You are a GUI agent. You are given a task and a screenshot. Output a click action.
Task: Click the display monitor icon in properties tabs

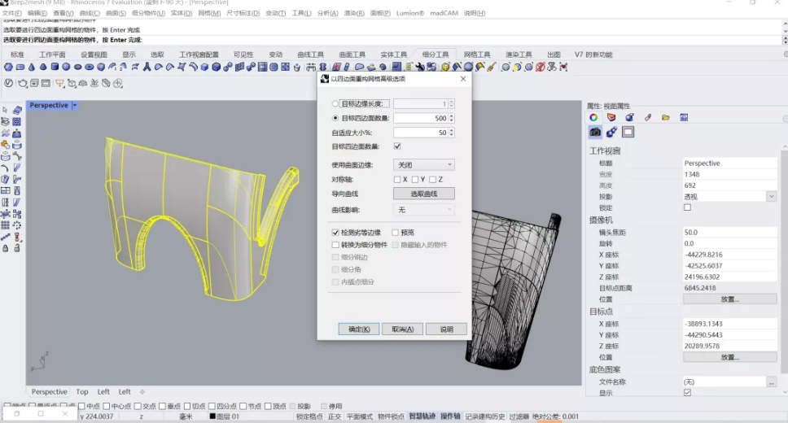(684, 118)
